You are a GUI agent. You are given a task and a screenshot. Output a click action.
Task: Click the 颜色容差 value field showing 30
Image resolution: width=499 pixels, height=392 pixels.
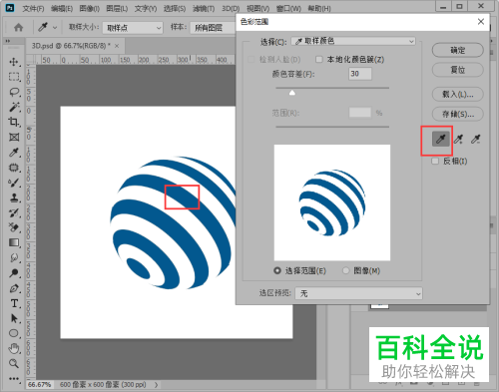(360, 74)
